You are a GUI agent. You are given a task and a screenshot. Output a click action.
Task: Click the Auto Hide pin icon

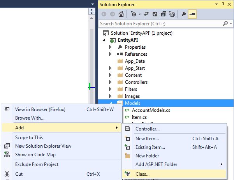[x=223, y=4]
